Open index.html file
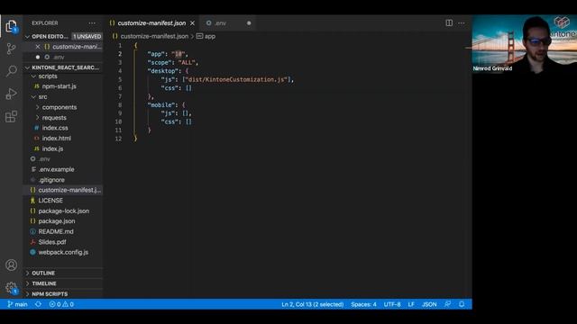The image size is (577, 324). (56, 138)
